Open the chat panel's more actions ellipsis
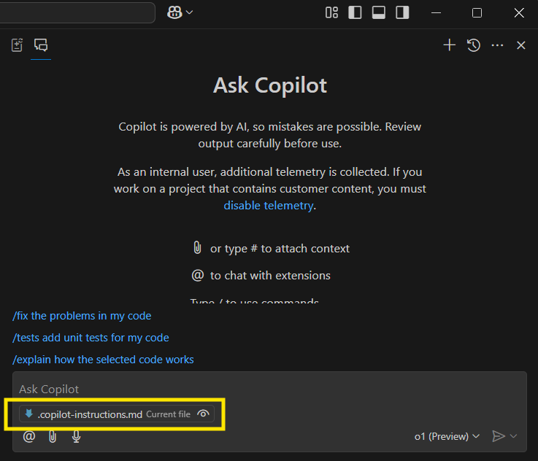Screen dimensions: 538x461 coord(498,45)
